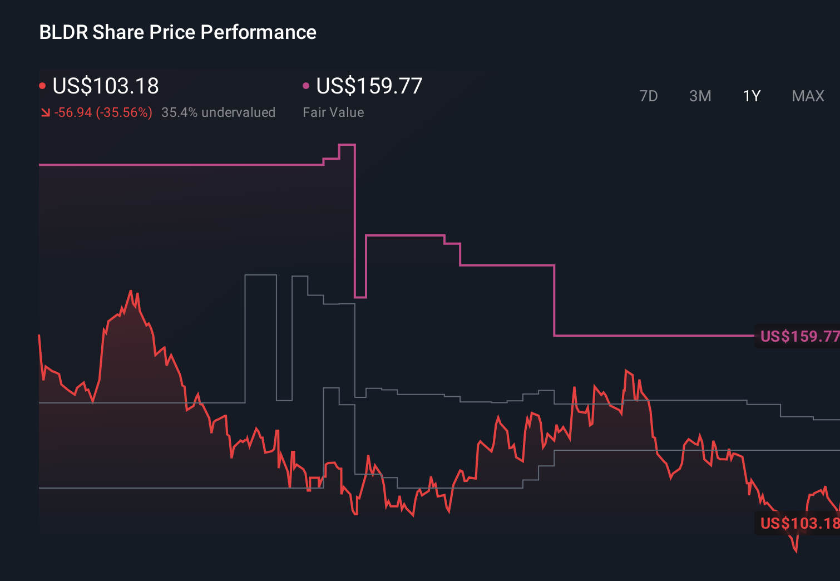Click the pink Fair Value legend dot
Image resolution: width=840 pixels, height=581 pixels.
click(305, 85)
